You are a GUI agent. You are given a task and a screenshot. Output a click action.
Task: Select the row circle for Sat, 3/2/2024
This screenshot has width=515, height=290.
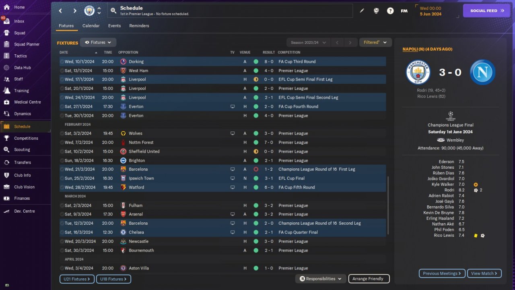point(62,133)
